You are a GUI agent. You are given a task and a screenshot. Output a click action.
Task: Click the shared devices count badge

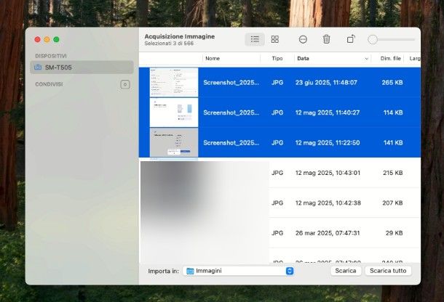coord(124,84)
